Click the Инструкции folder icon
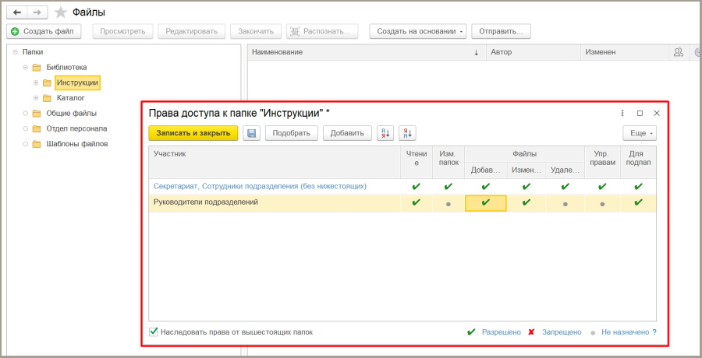 47,82
